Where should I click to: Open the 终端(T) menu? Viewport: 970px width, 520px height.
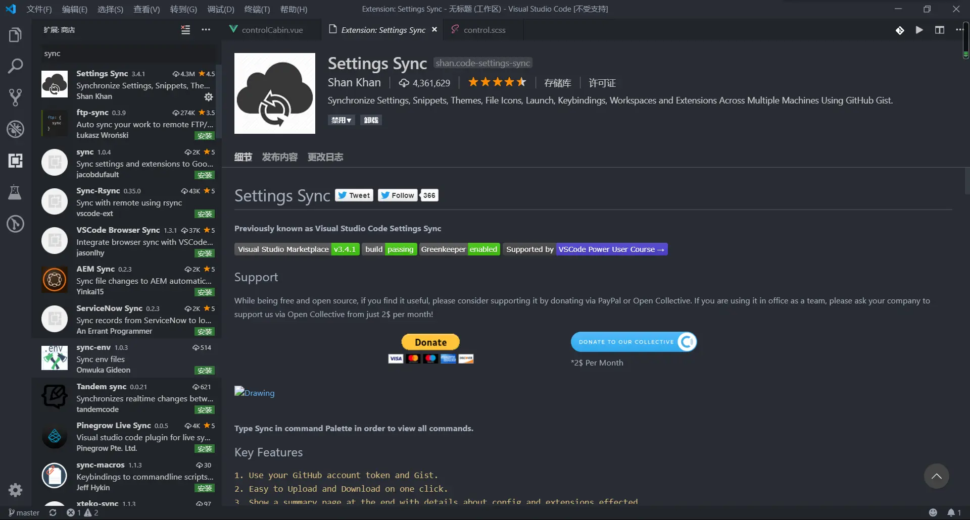257,9
